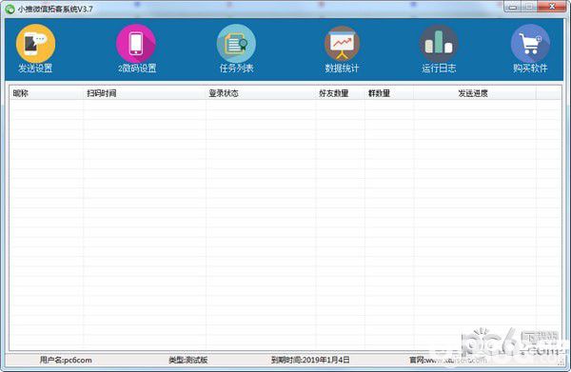Minimize the 小推微信拓客系统 window
Screen dimensions: 571x372
point(512,7)
